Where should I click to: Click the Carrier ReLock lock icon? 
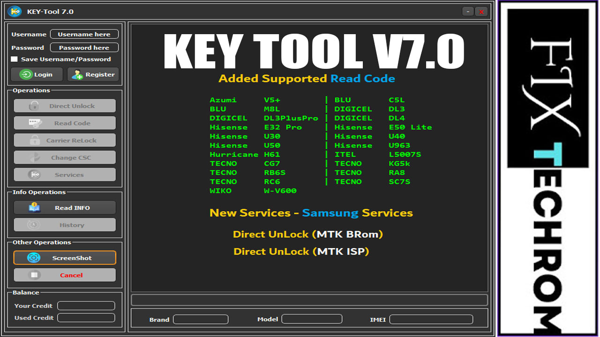[x=35, y=140]
